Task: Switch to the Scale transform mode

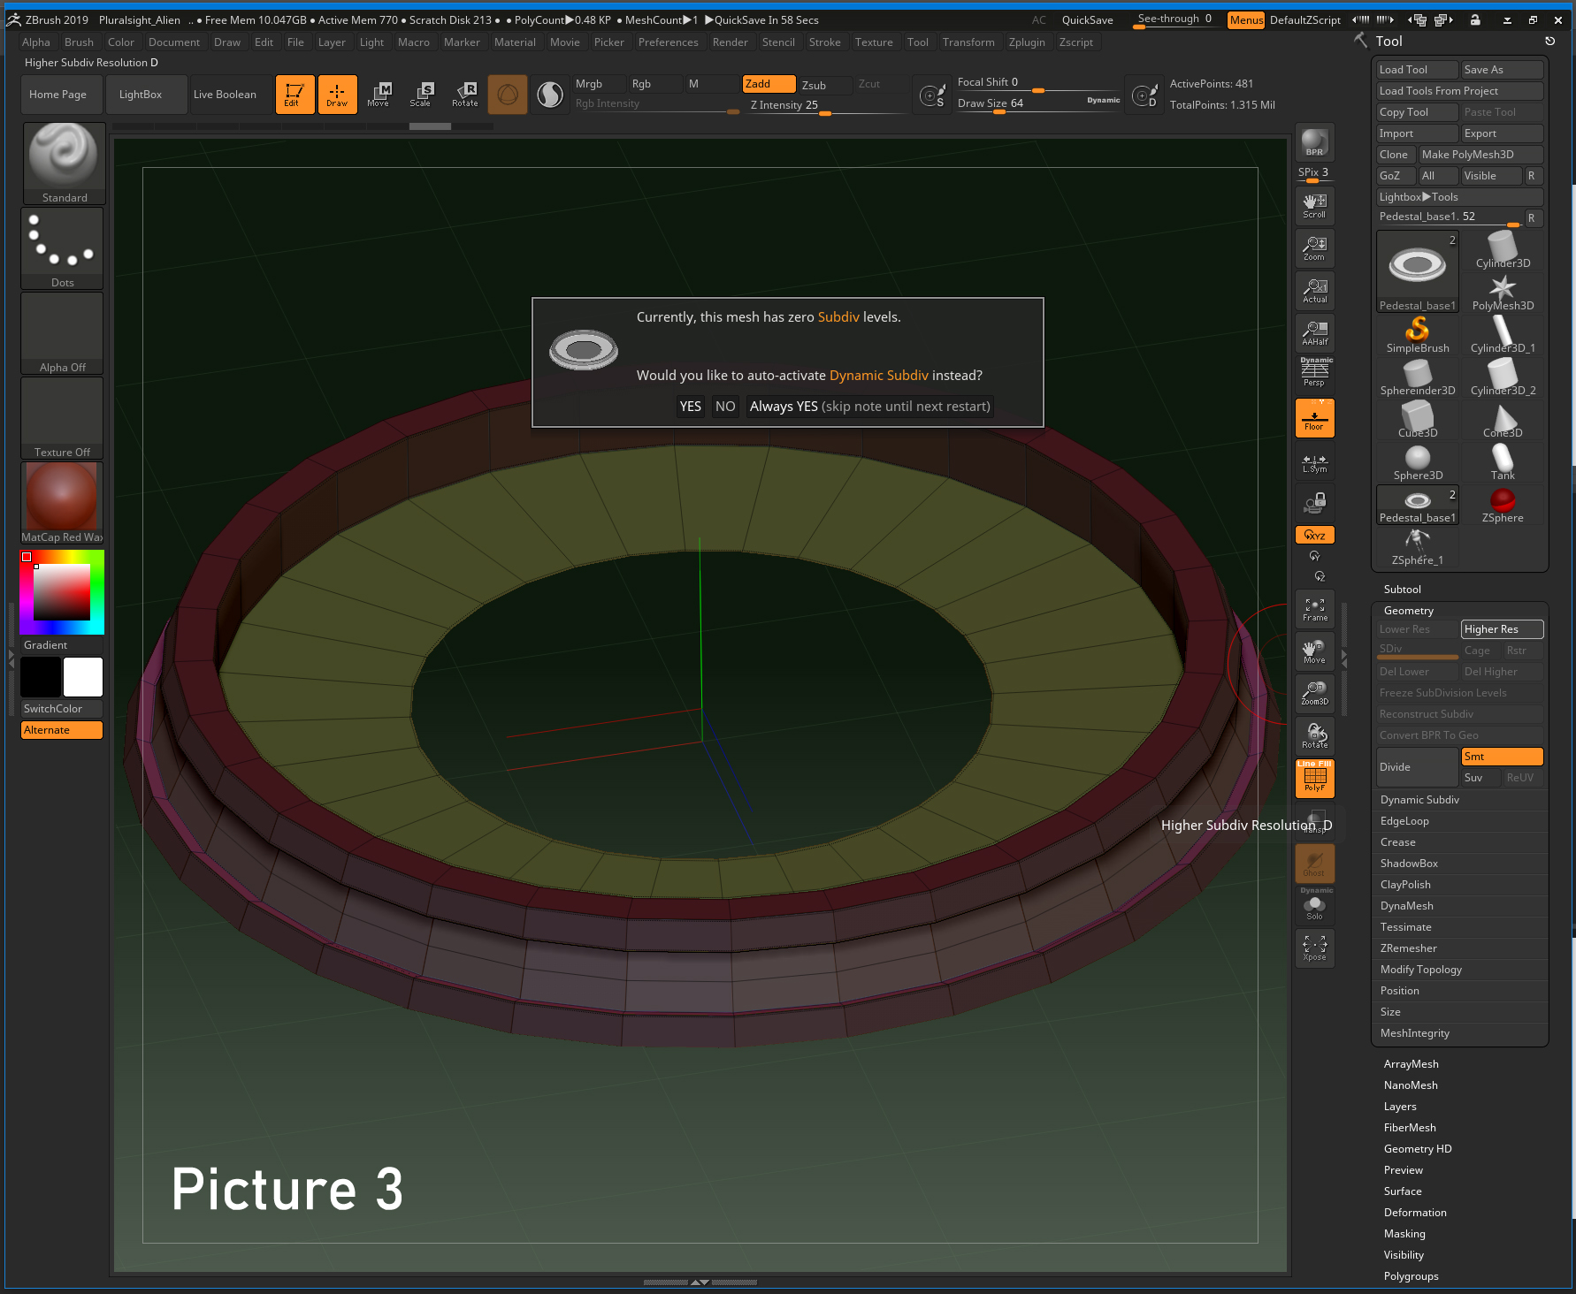Action: coord(421,95)
